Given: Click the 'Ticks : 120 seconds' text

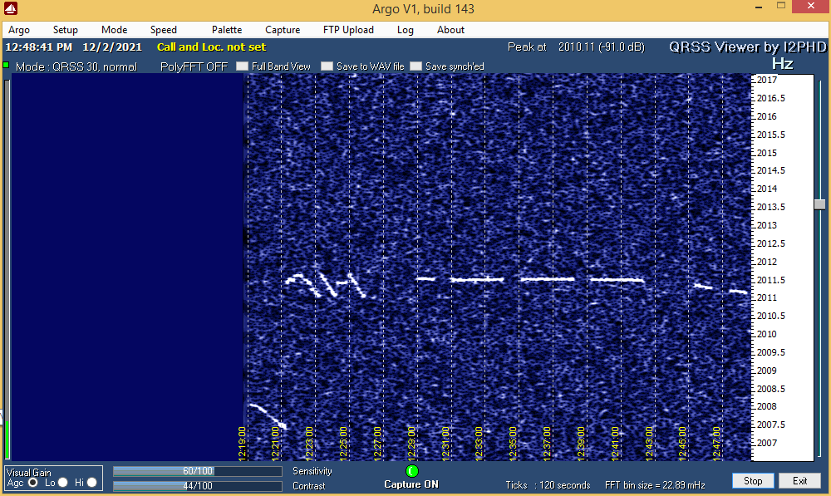Looking at the screenshot, I should tap(548, 485).
